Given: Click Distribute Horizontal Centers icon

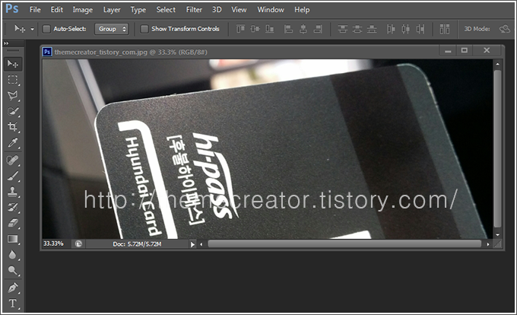Looking at the screenshot, I should (x=405, y=29).
